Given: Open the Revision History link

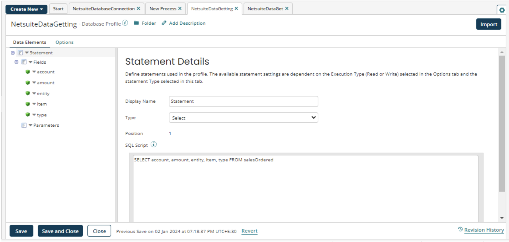Looking at the screenshot, I should click(484, 230).
